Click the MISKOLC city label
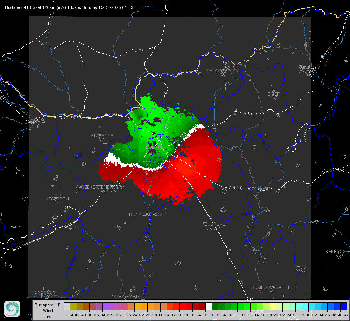350x321 pixels. [310, 67]
